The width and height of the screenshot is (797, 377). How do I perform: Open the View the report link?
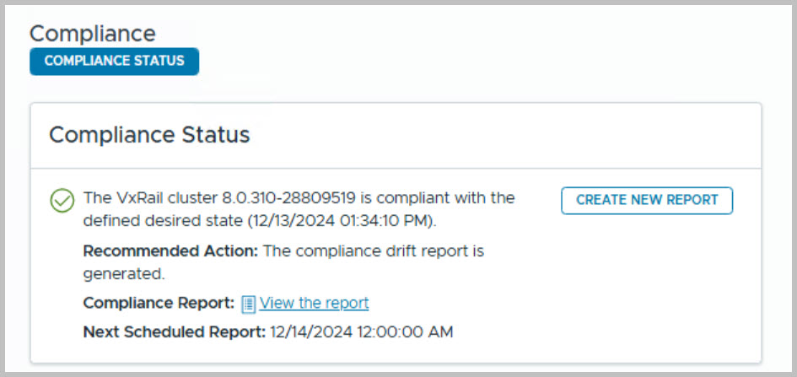(314, 303)
